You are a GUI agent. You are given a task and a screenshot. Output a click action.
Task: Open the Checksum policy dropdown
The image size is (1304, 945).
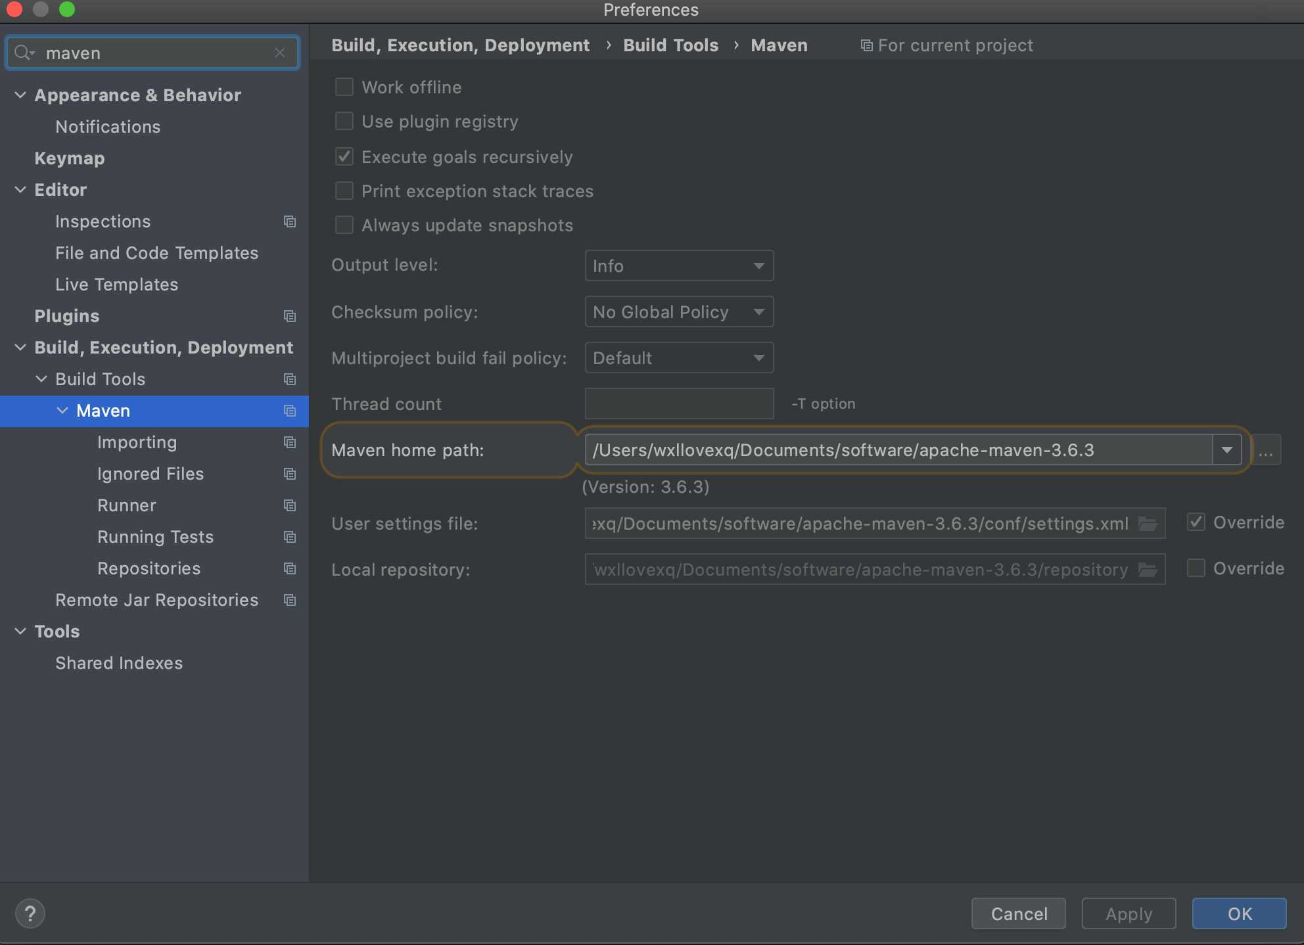click(x=678, y=312)
